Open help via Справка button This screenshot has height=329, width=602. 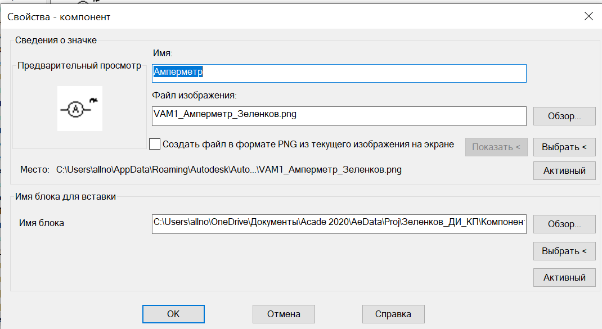[x=393, y=314]
